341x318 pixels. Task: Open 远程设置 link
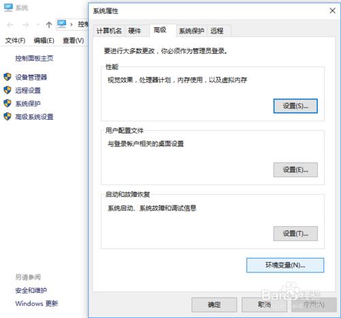(28, 91)
